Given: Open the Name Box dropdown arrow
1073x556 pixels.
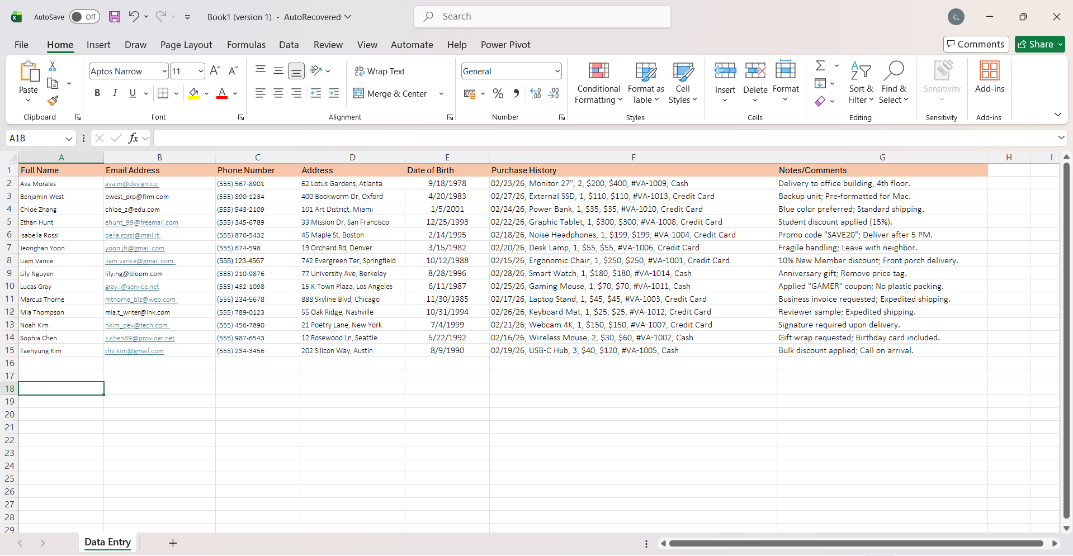Looking at the screenshot, I should tap(69, 138).
